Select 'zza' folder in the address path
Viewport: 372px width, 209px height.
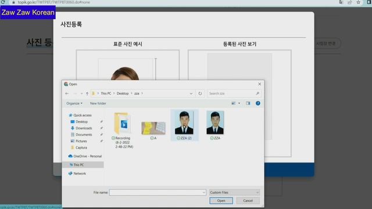137,93
